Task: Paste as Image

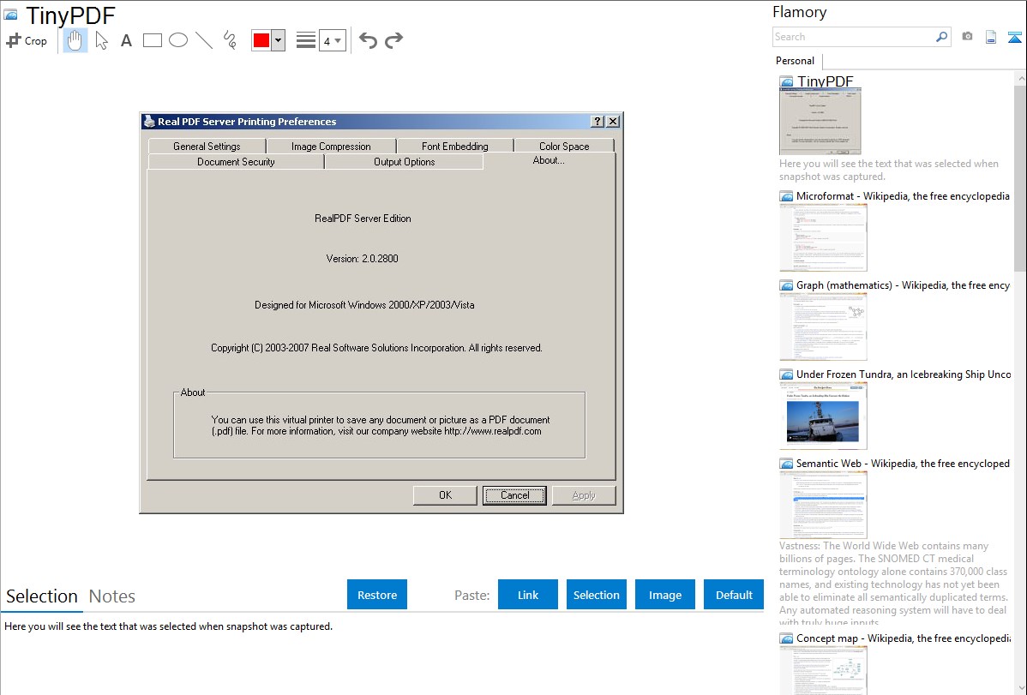Action: tap(664, 595)
